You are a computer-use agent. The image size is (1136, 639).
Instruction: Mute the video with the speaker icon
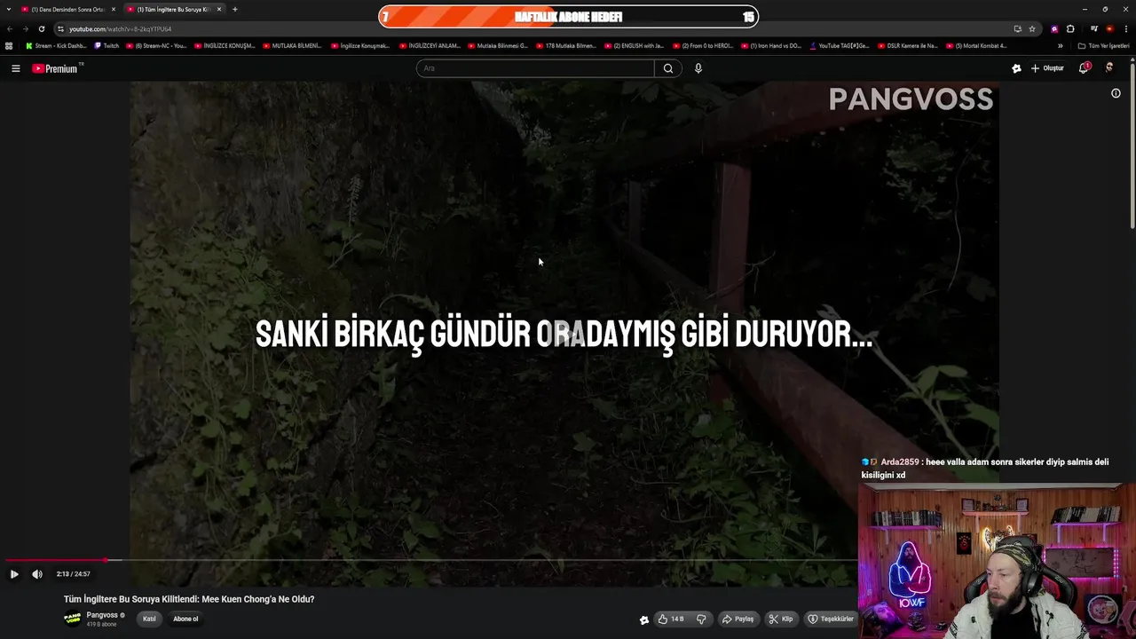tap(37, 574)
